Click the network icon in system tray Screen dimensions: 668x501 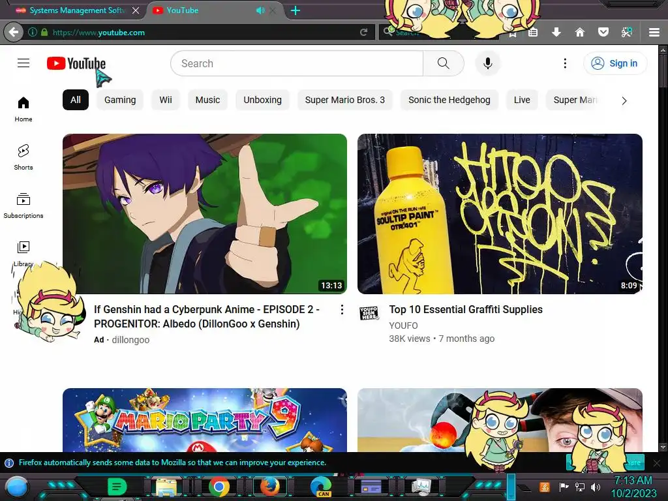tap(580, 487)
